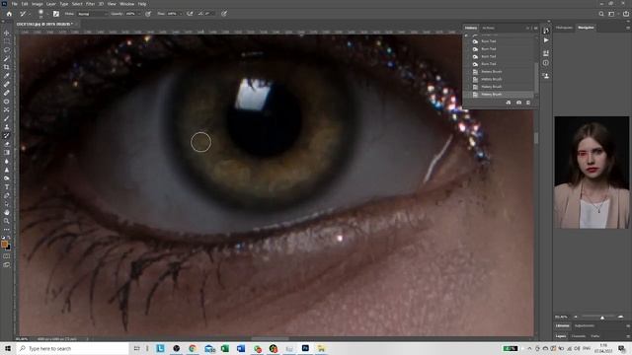Image resolution: width=632 pixels, height=355 pixels.
Task: Select the Move tool
Action: point(7,33)
